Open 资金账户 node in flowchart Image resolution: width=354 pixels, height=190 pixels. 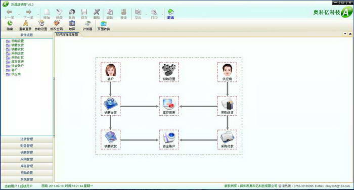point(169,139)
